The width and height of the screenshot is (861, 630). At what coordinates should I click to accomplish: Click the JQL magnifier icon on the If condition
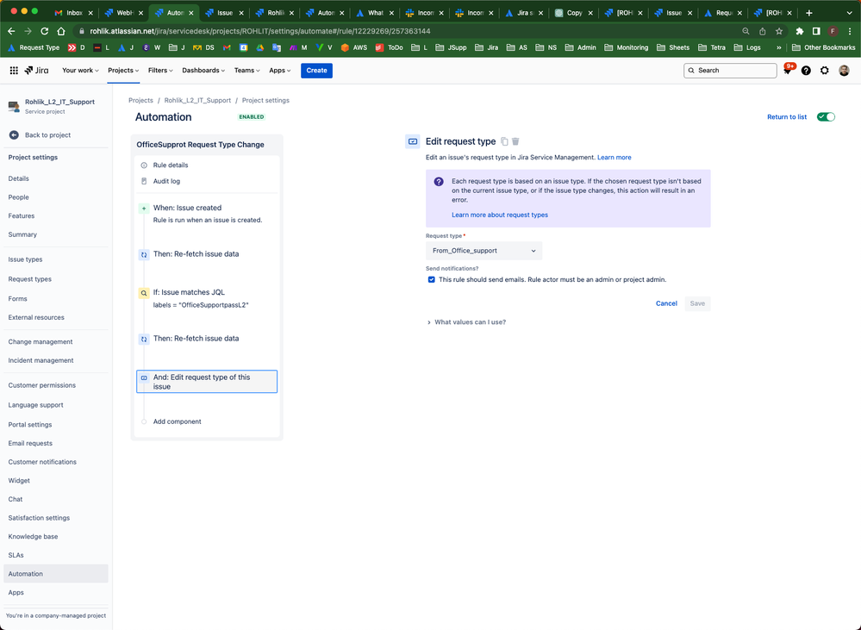[x=144, y=292]
